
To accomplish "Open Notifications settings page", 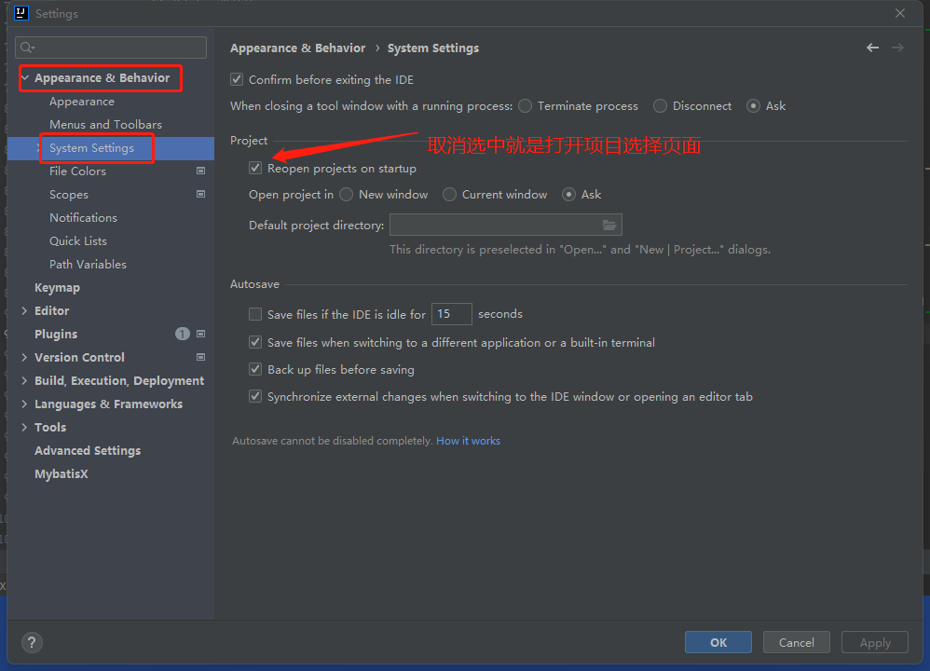I will (83, 218).
